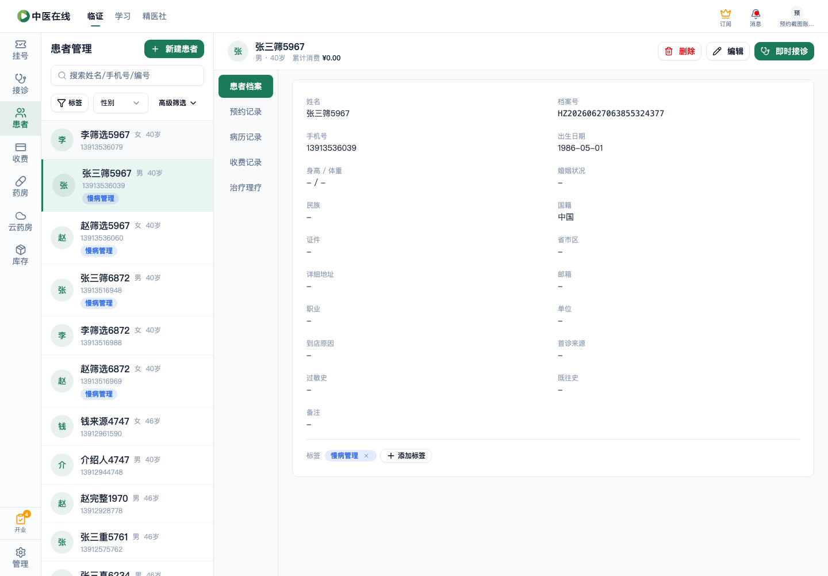The image size is (828, 576).
Task: Open the 接诊 consultation sidebar icon
Action: 20,84
